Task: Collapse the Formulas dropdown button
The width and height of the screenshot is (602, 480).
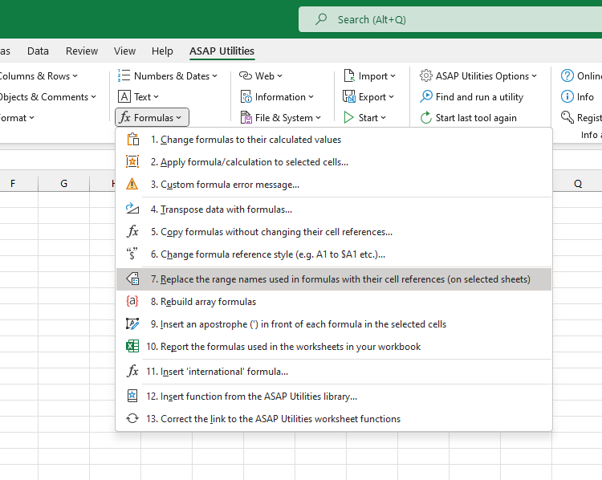Action: coord(152,117)
